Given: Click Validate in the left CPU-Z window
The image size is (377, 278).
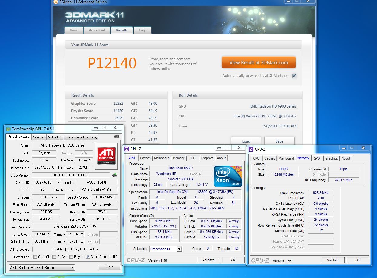Looking at the screenshot, I should click(208, 260).
